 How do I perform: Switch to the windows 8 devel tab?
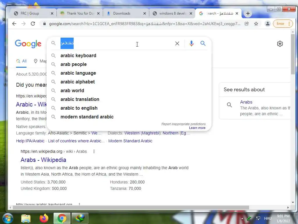pos(173,13)
